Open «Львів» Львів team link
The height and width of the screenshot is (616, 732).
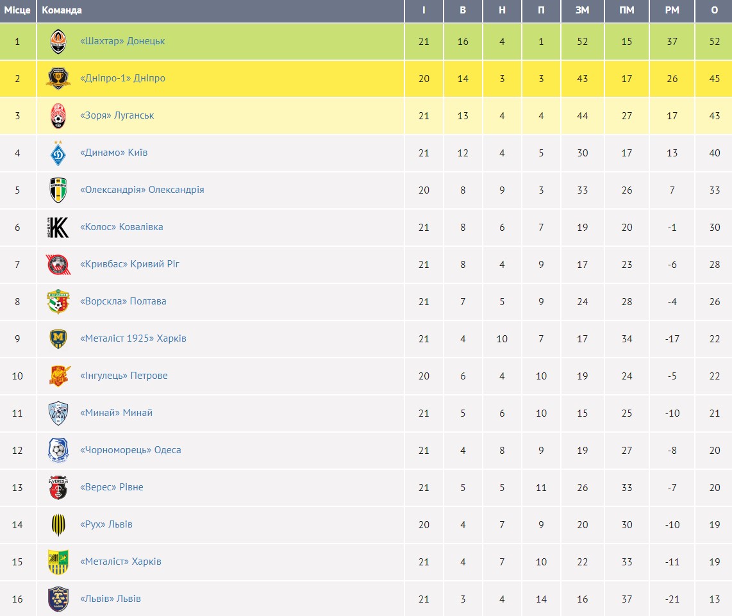(110, 599)
